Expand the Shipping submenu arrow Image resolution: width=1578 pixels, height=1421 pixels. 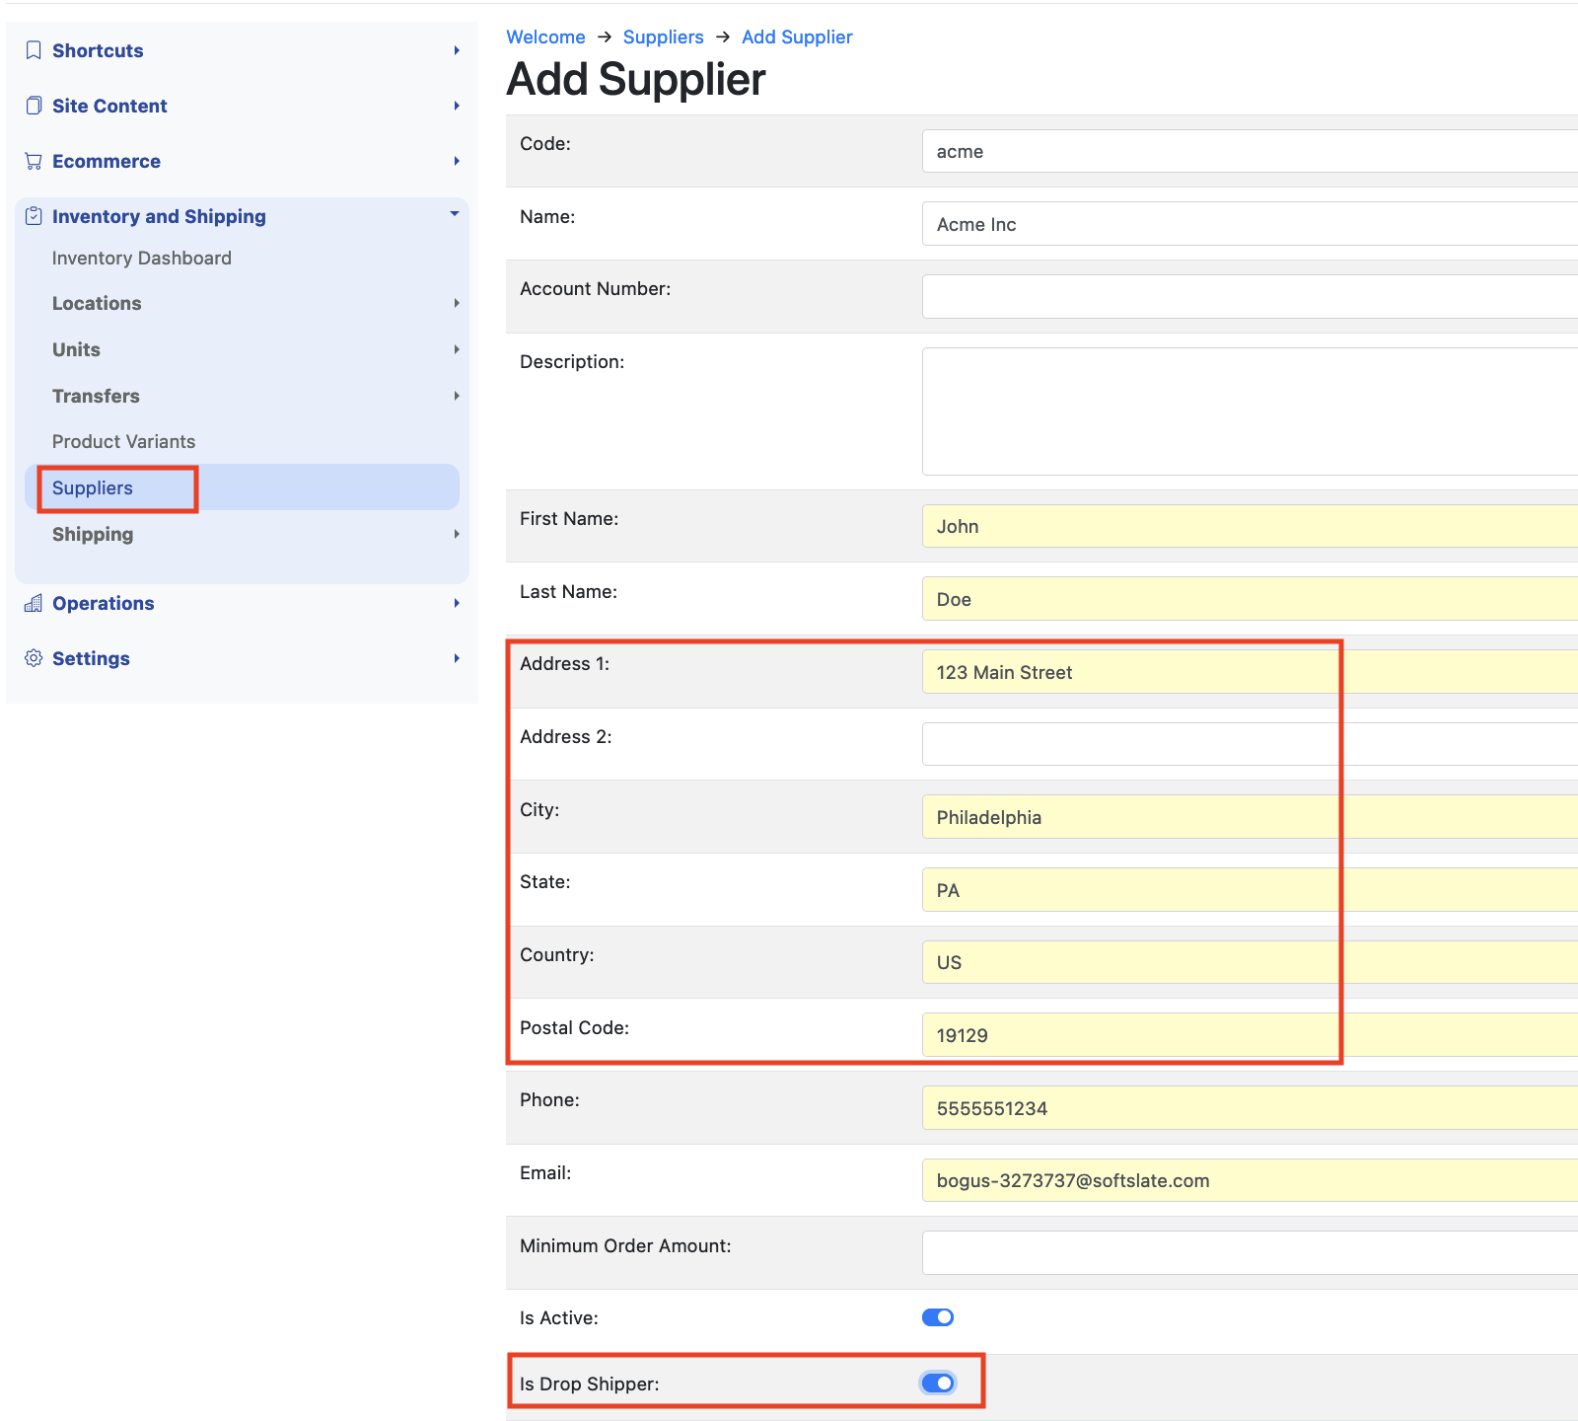pyautogui.click(x=457, y=534)
